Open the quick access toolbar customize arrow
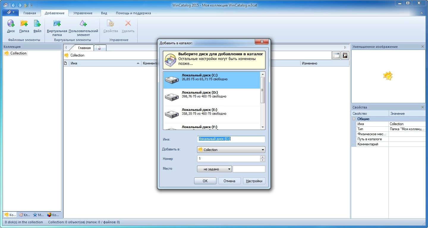 (x=32, y=5)
